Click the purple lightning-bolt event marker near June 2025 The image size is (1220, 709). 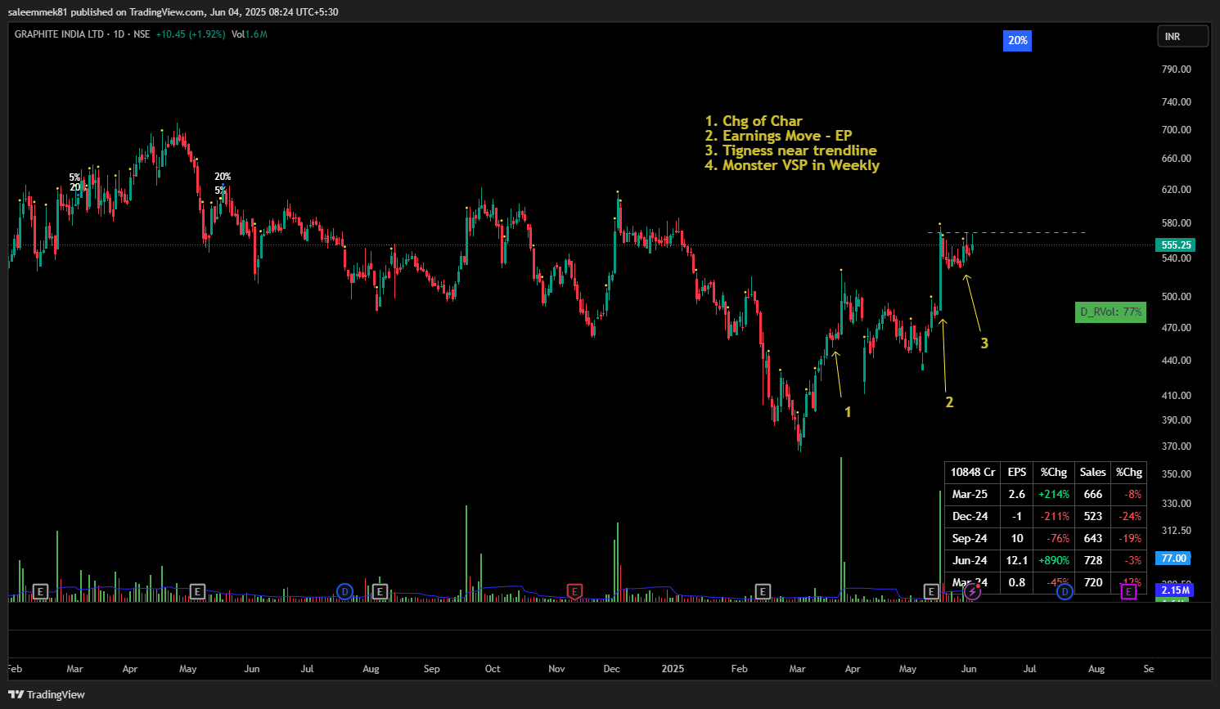[x=972, y=591]
